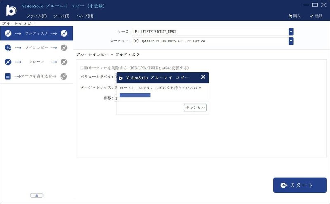The width and height of the screenshot is (330, 204).
Task: Click the スタート button
Action: click(300, 185)
